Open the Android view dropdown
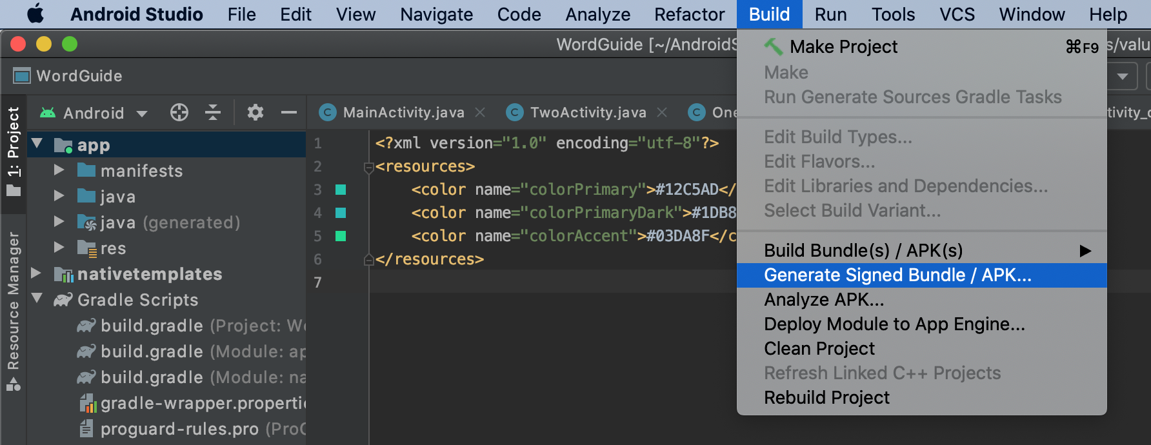 [x=141, y=114]
